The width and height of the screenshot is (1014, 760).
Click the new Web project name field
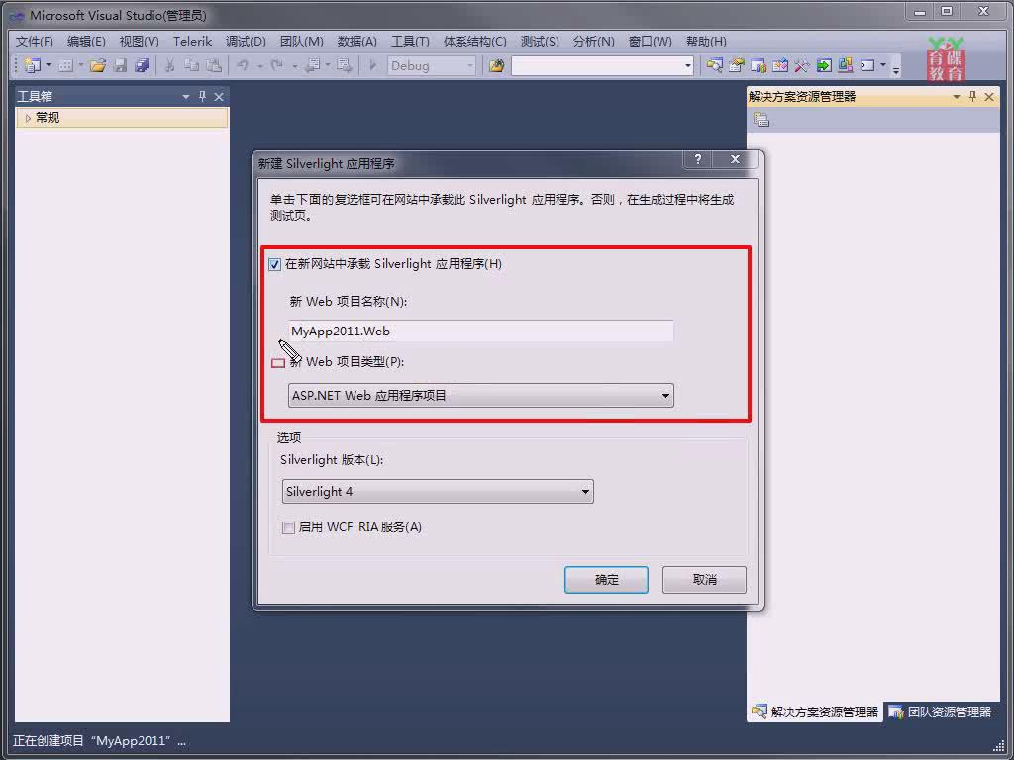pyautogui.click(x=480, y=332)
